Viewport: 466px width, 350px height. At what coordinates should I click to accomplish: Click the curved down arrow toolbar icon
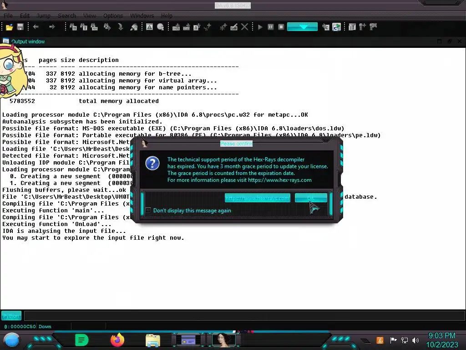[x=120, y=27]
